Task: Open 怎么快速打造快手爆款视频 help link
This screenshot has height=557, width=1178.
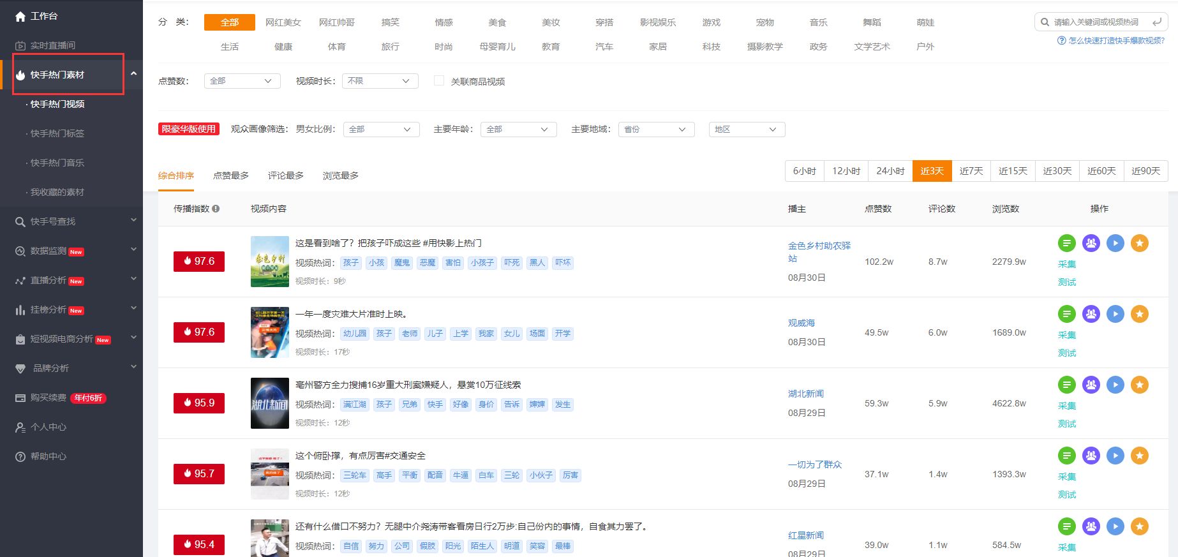Action: click(1111, 40)
